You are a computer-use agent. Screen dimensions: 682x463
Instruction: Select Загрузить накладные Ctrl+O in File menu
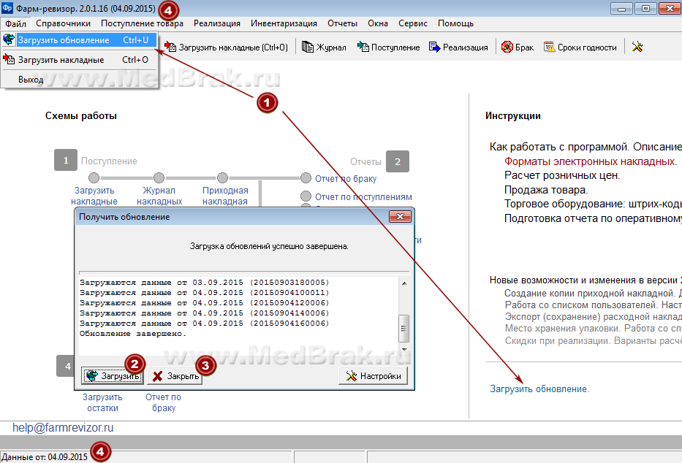coord(80,60)
